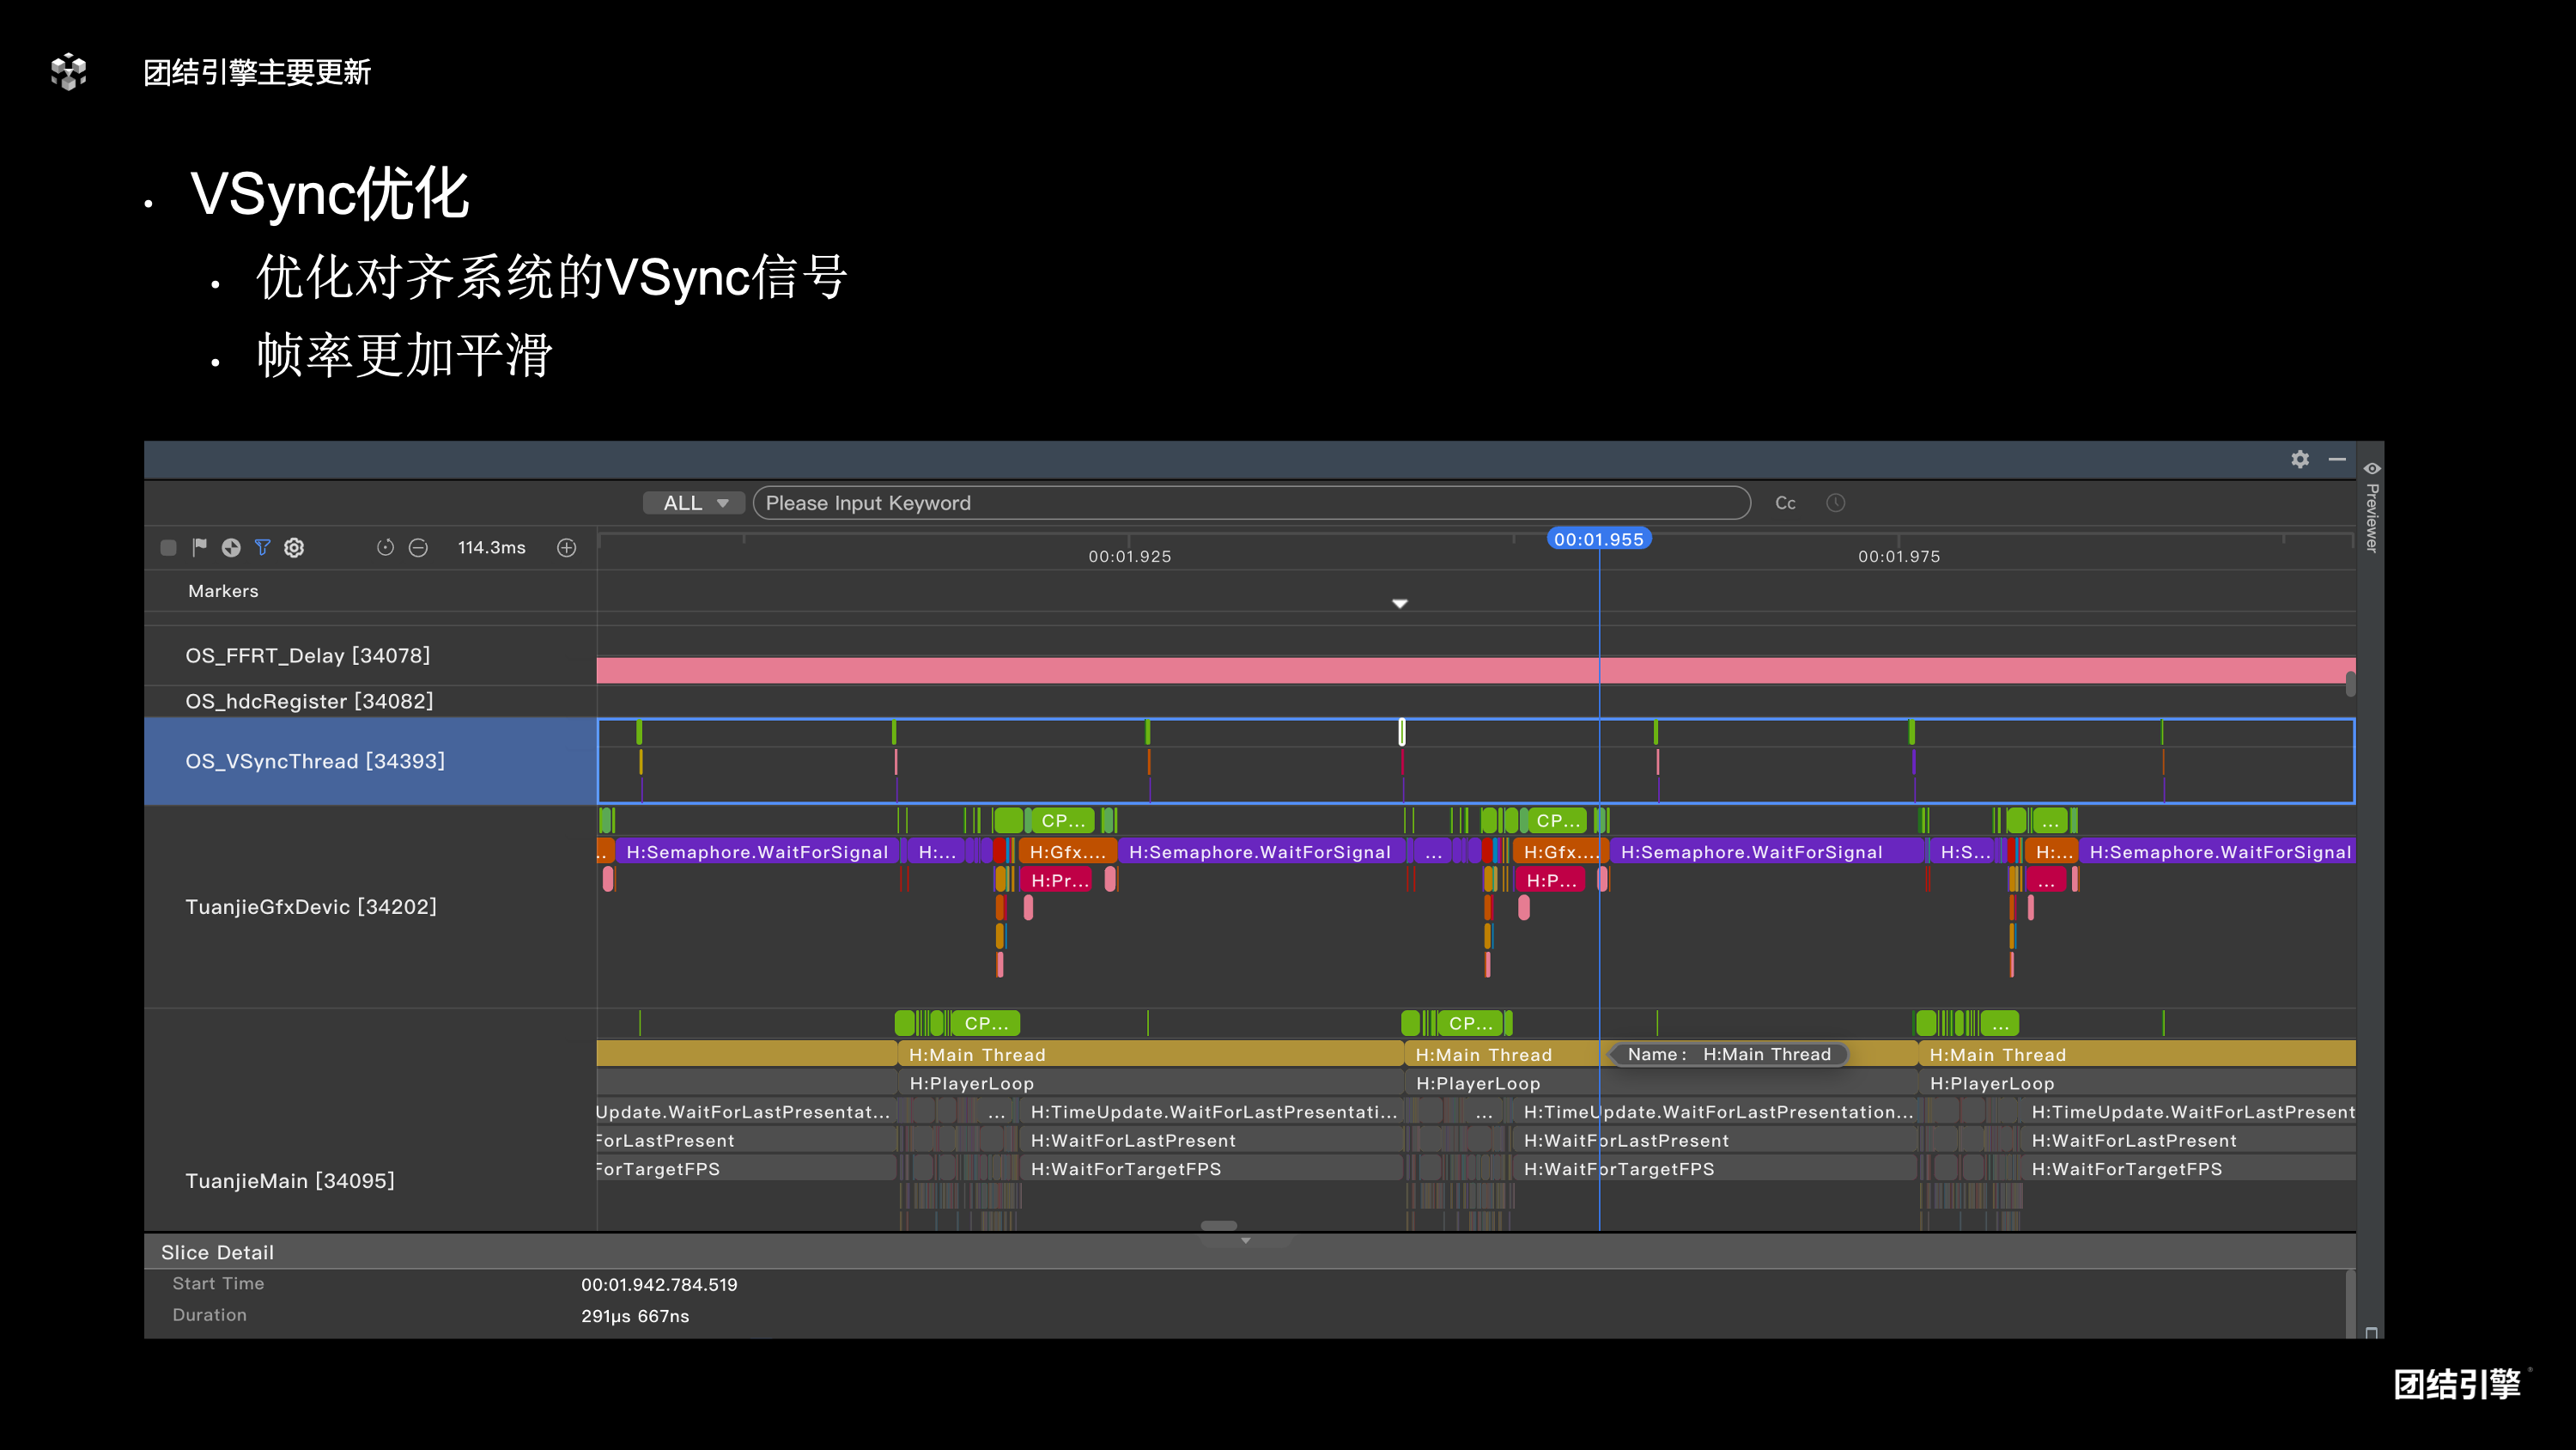Zoom in timeline with plus icon
Screen dimensions: 2576x1450
[567, 547]
